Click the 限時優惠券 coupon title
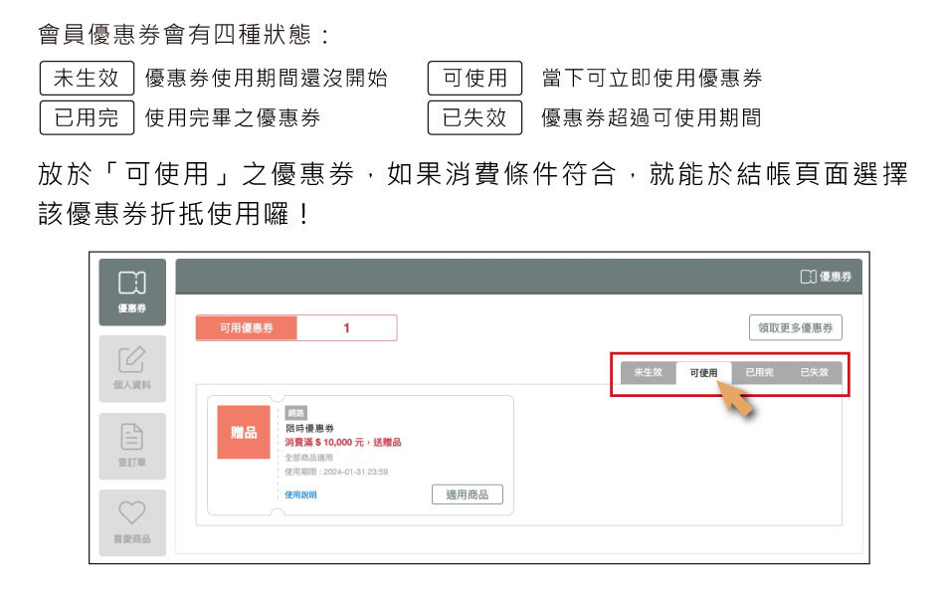Screen dimensions: 945x592 309,428
